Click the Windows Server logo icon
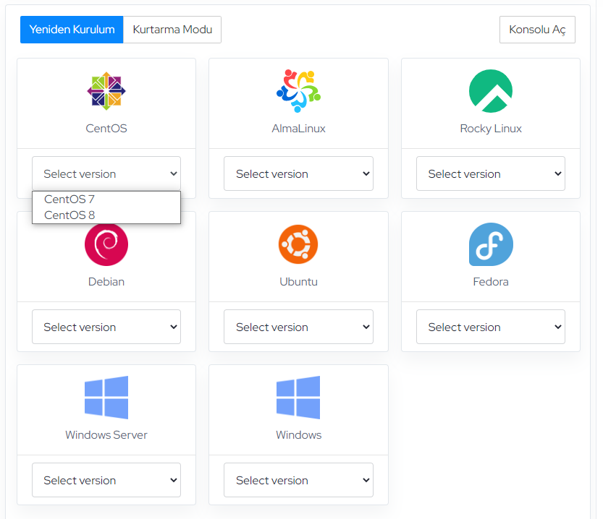Viewport: 603px width, 519px height. (x=106, y=398)
